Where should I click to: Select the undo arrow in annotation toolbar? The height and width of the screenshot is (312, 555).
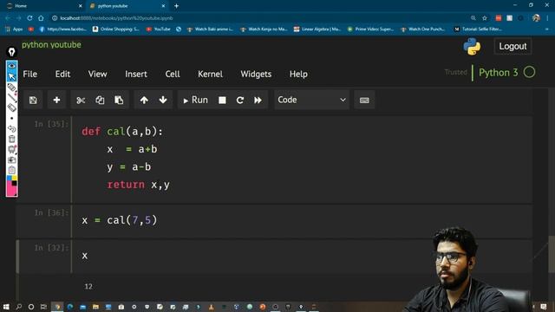click(x=11, y=129)
